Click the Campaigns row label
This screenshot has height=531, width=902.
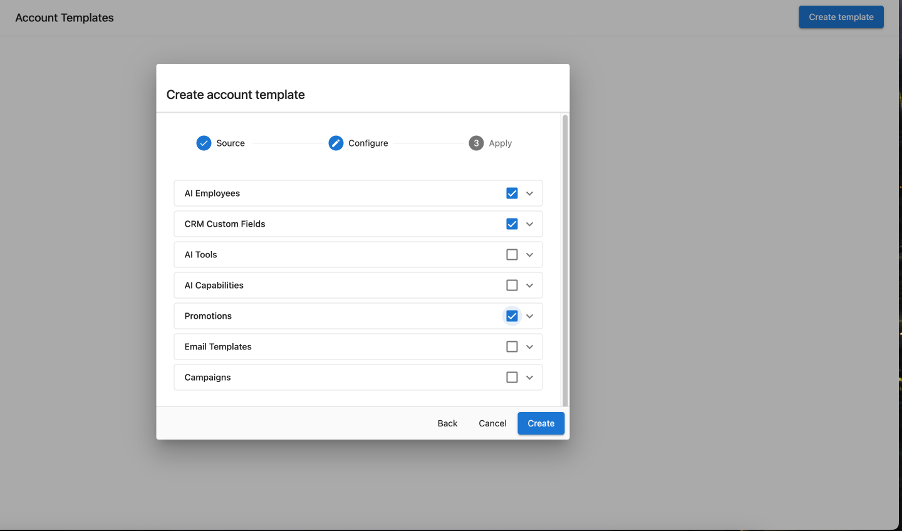tap(207, 378)
